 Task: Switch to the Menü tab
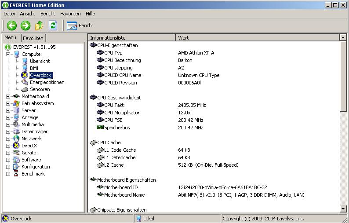tap(11, 37)
